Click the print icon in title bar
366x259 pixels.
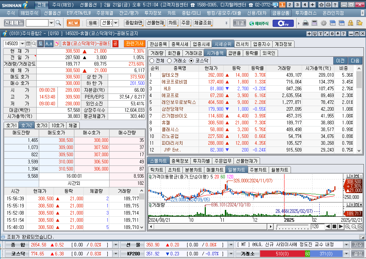coord(328,5)
